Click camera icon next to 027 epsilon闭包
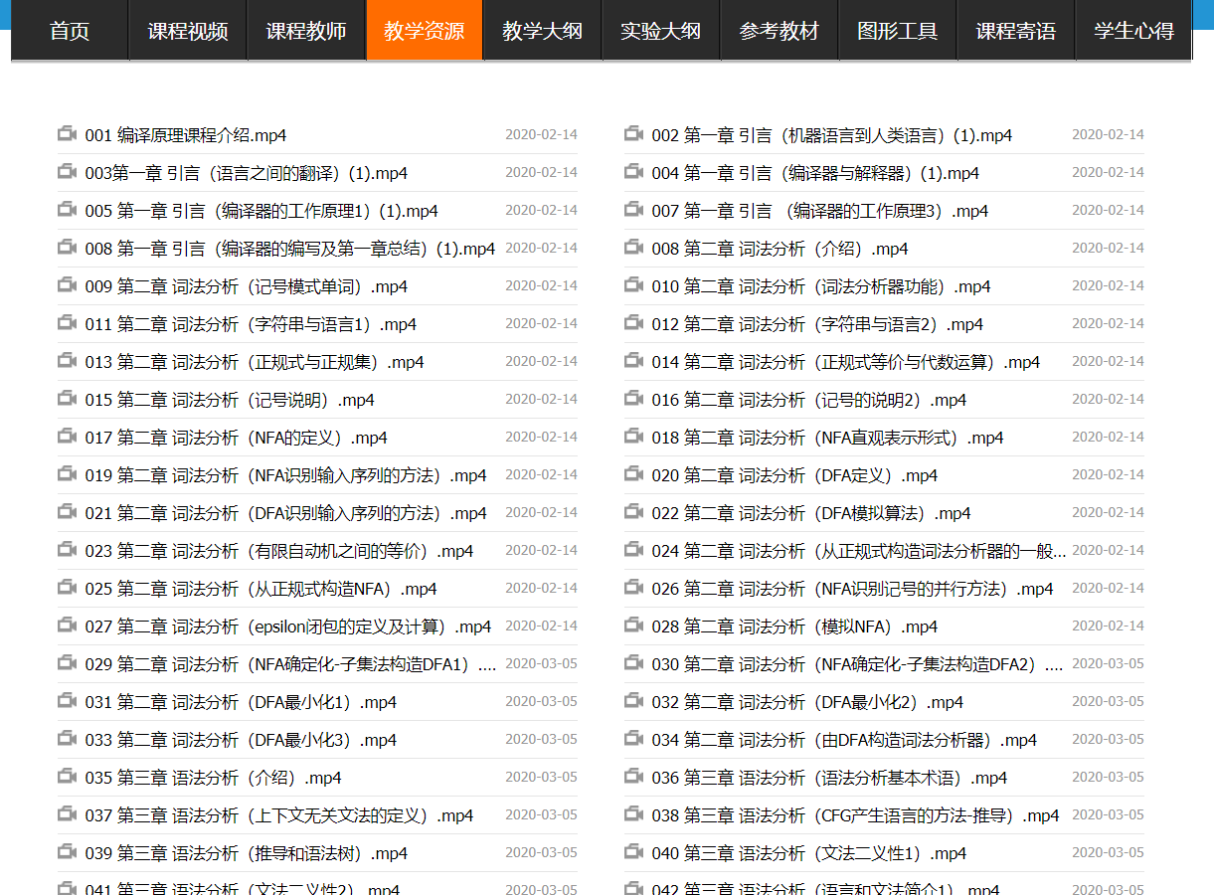Viewport: 1214px width, 895px height. (68, 626)
